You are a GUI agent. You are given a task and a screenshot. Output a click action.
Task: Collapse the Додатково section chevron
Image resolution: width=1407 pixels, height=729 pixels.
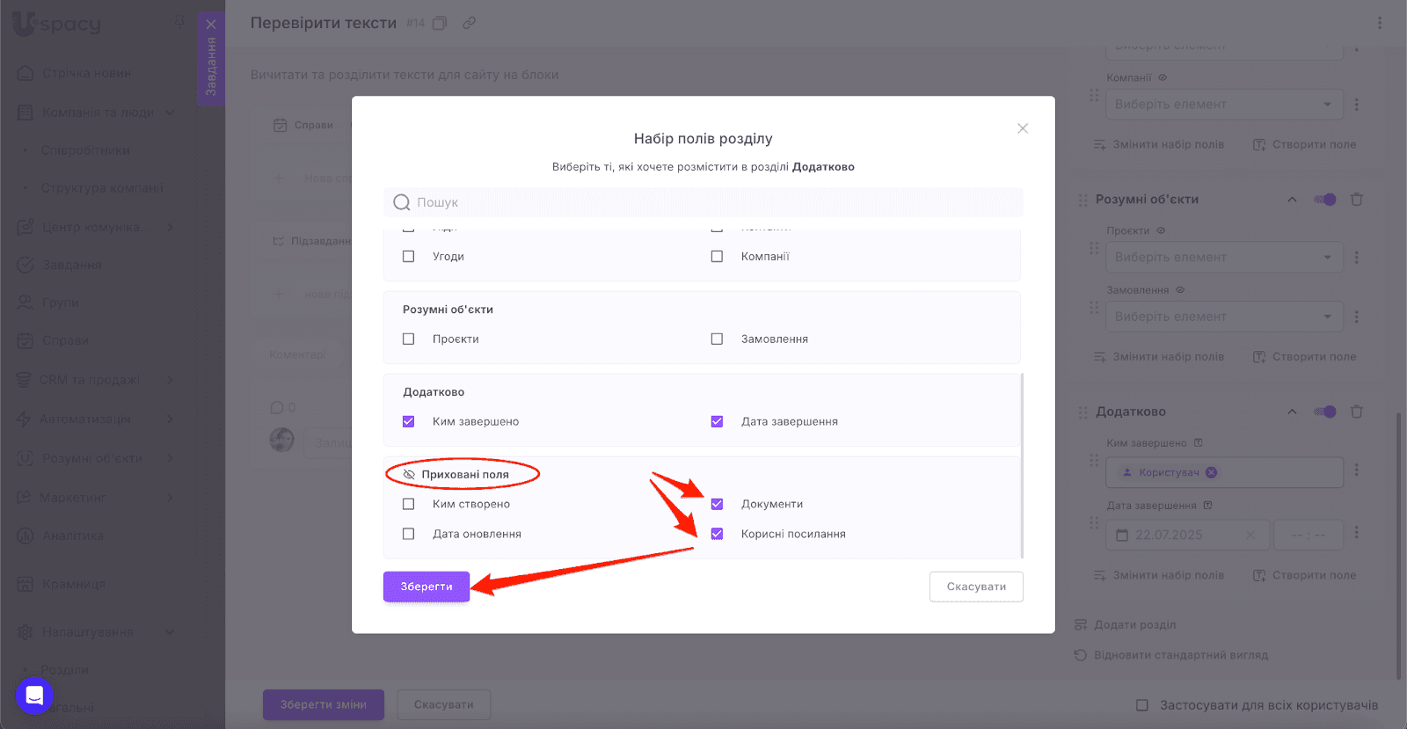1292,412
